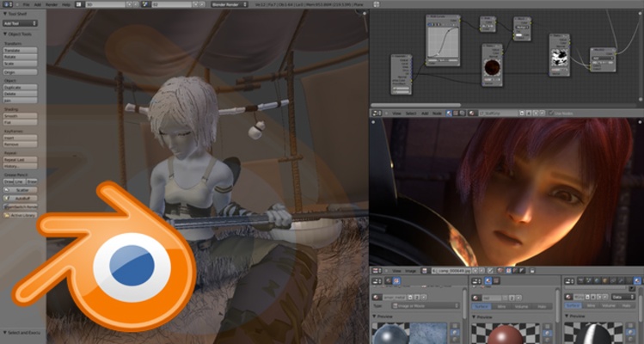Toggle the Use Nodes checkbox

click(551, 113)
